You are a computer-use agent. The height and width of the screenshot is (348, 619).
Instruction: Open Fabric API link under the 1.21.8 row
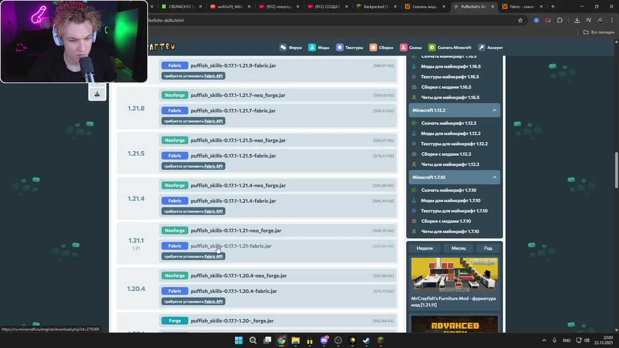213,121
